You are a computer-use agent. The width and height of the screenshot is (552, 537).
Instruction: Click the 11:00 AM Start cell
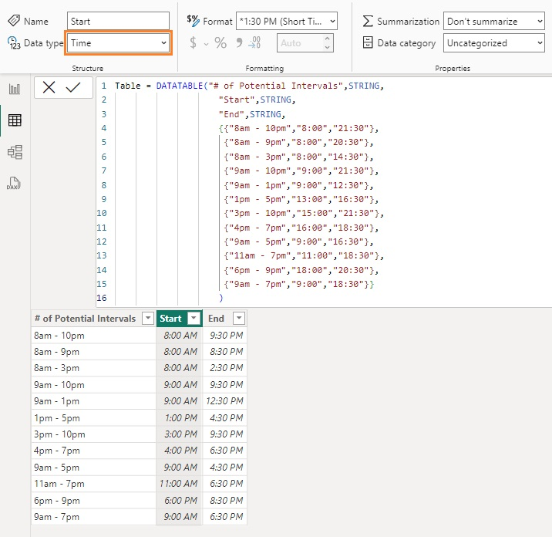[x=179, y=484]
